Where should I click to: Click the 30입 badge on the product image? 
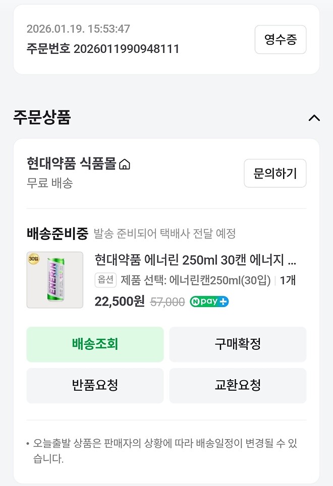32,259
